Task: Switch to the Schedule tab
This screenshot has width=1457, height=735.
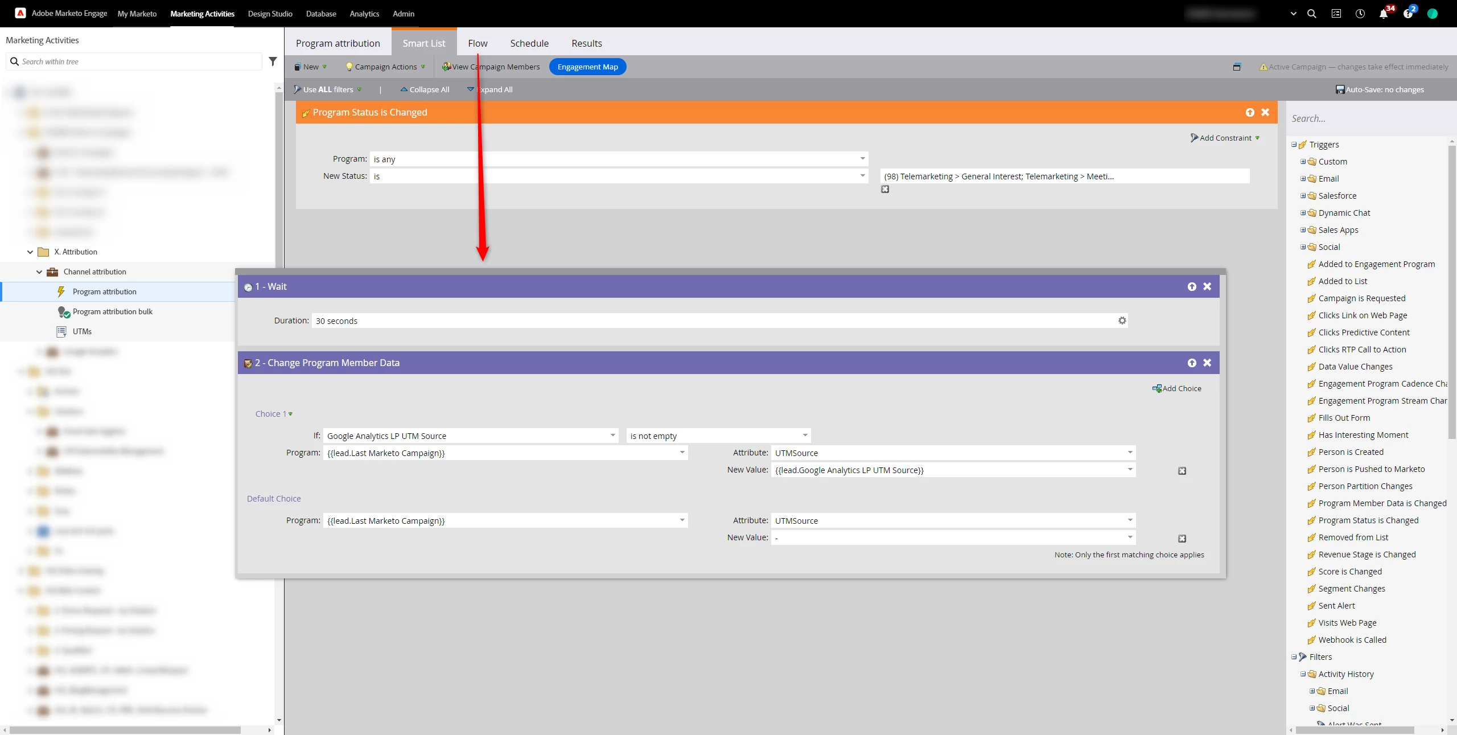Action: 529,43
